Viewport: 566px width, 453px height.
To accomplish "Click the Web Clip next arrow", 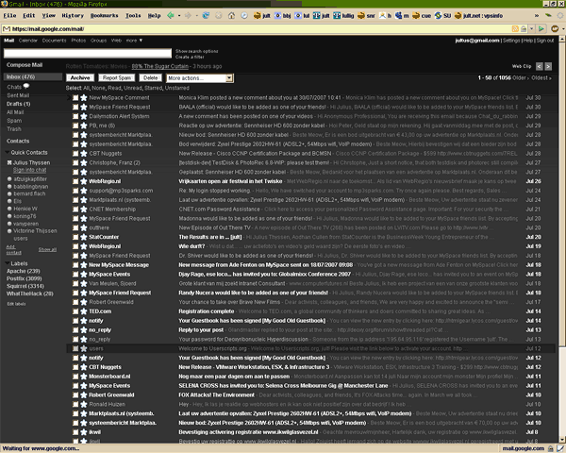I will pos(548,66).
